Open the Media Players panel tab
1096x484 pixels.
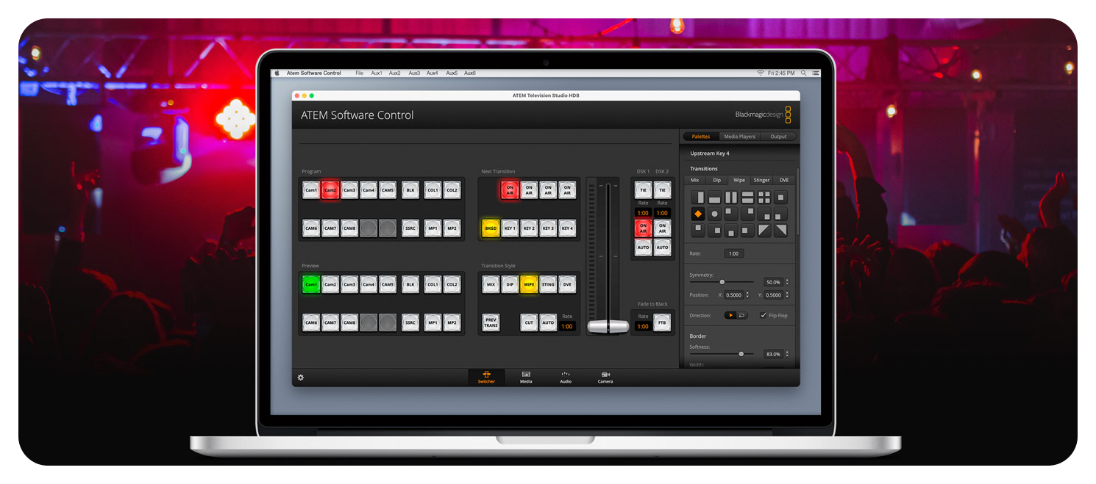[739, 137]
